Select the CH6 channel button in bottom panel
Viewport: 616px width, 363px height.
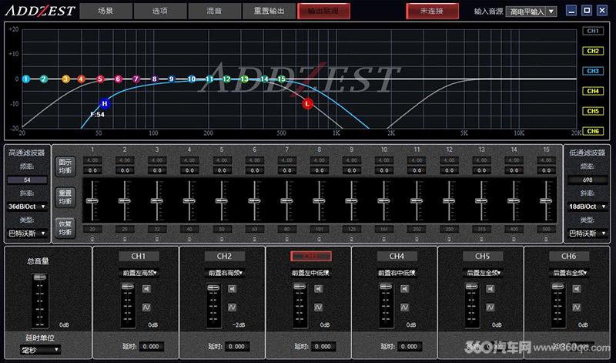pyautogui.click(x=569, y=257)
